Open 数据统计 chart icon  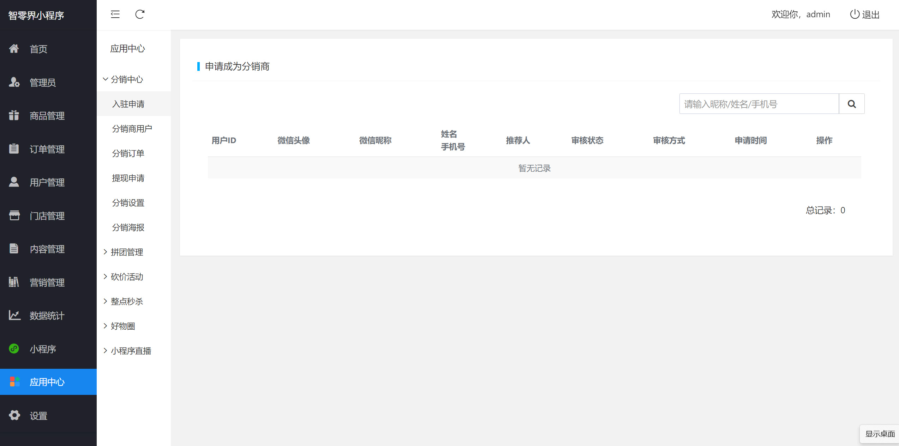point(14,315)
